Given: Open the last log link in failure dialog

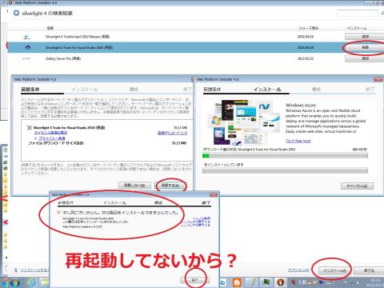Looking at the screenshot, I should click(196, 225).
